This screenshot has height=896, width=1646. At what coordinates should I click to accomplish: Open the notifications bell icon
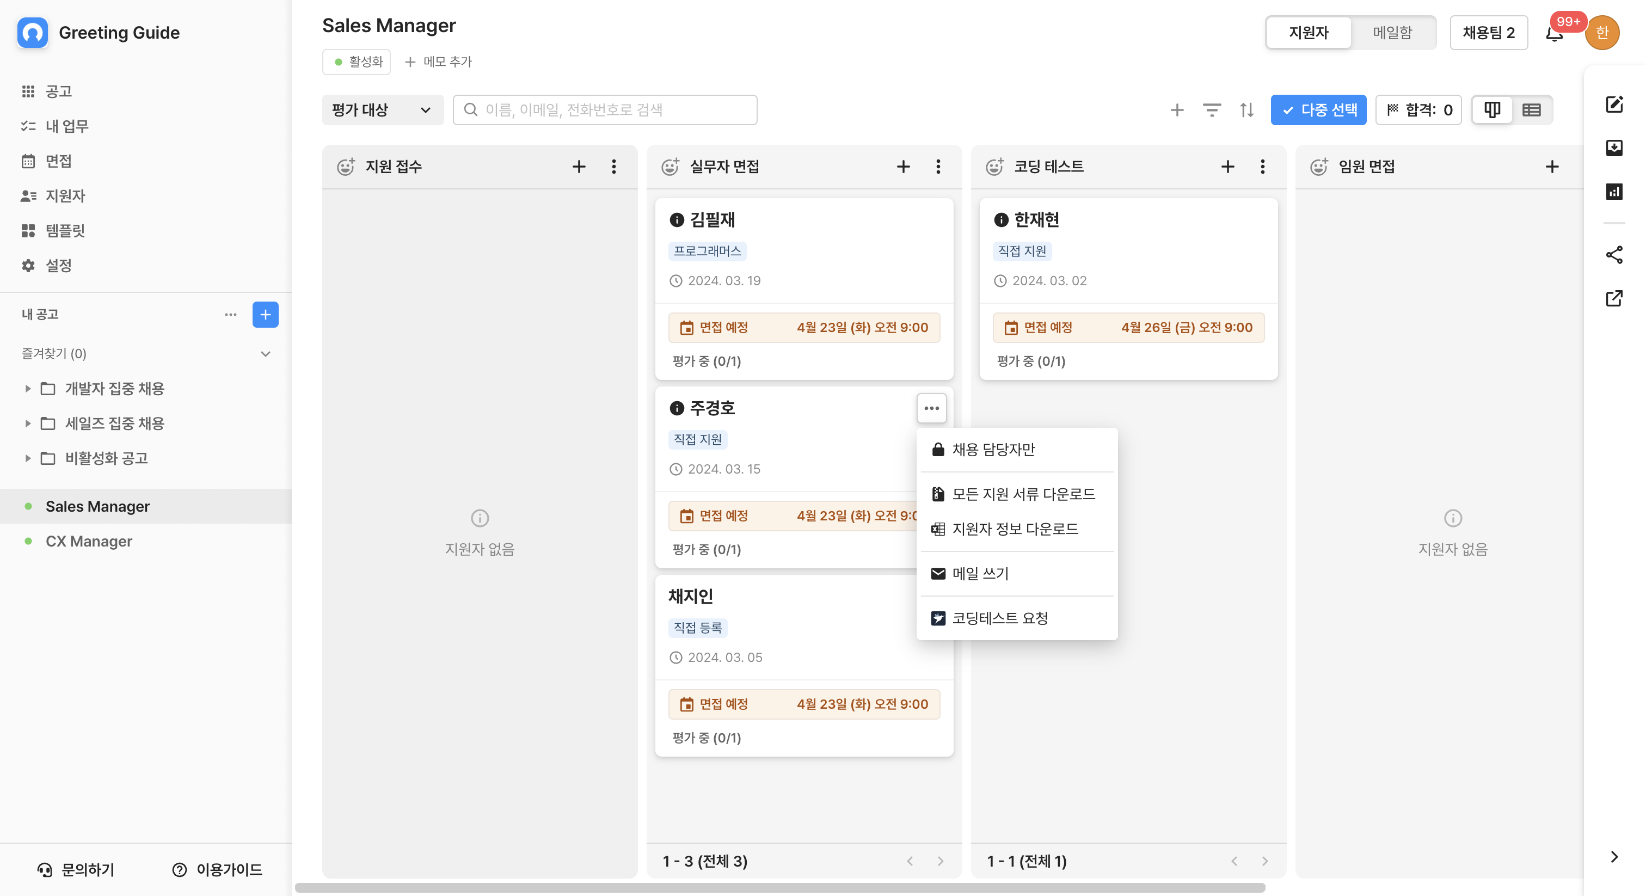tap(1554, 33)
